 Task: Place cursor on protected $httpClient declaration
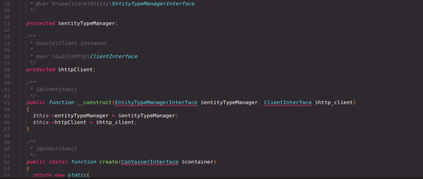pyautogui.click(x=61, y=70)
